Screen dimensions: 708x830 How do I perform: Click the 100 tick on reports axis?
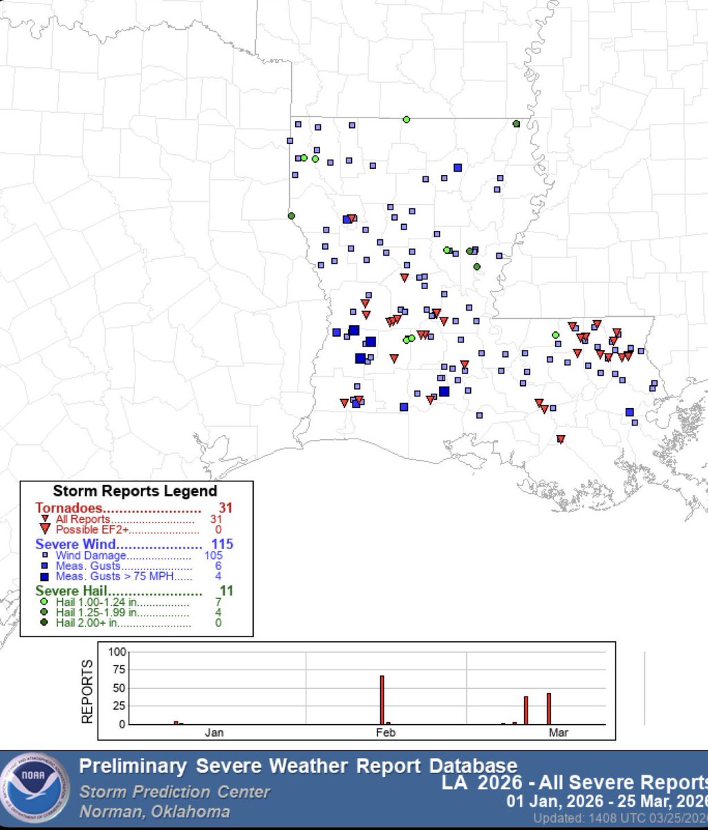[x=118, y=652]
